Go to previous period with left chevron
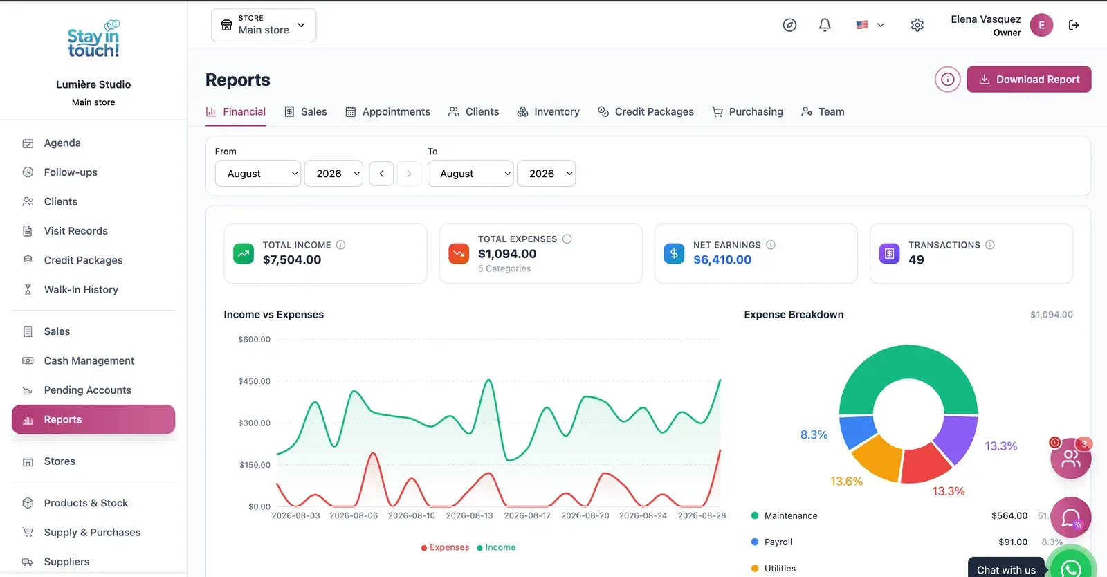 tap(381, 174)
